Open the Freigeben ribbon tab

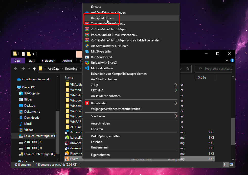48,61
